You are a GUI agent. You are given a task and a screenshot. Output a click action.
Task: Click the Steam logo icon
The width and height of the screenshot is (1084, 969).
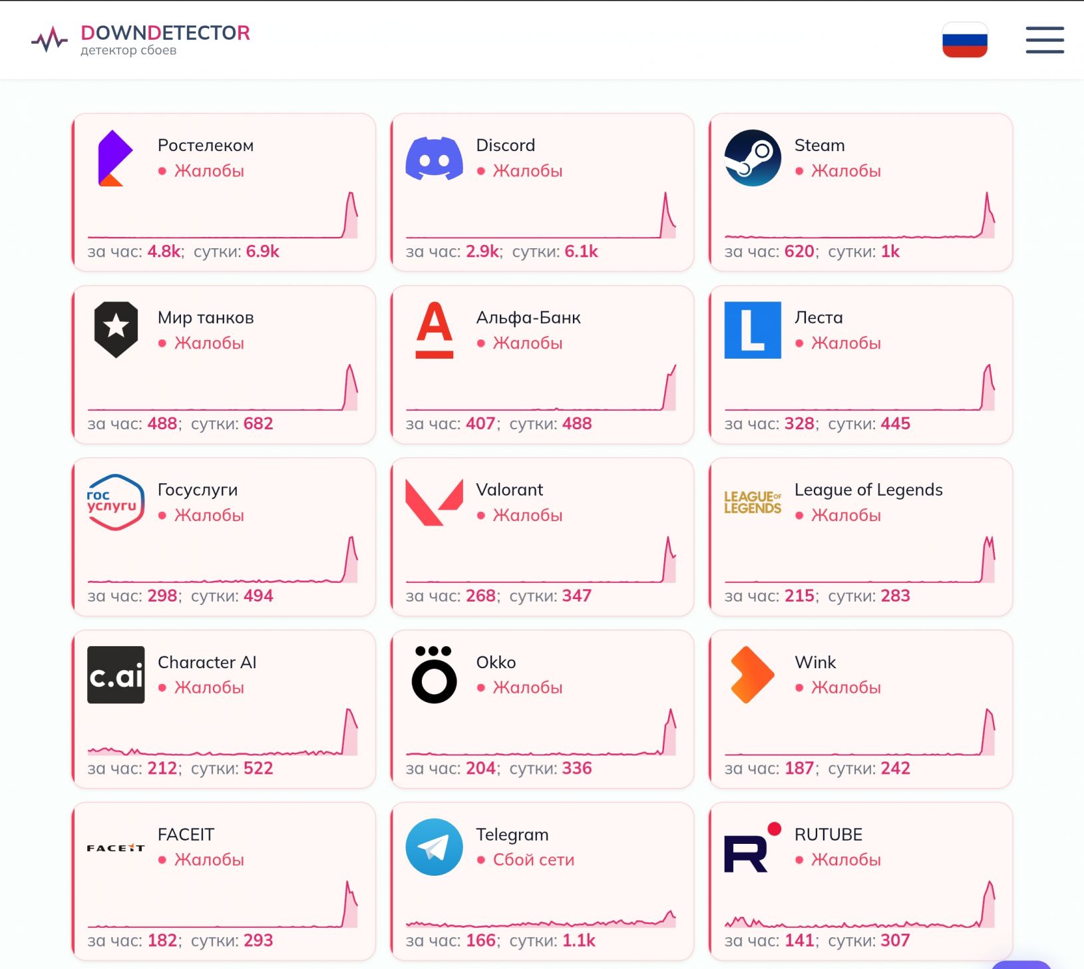[x=753, y=158]
